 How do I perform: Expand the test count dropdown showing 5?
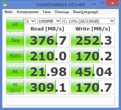[x=31, y=21]
